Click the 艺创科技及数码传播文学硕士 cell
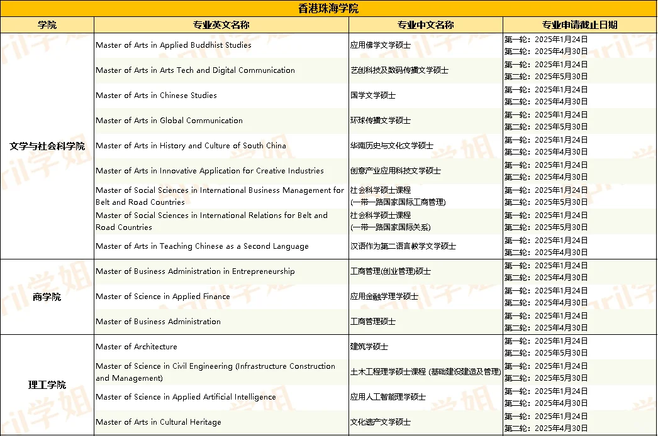 (425, 70)
